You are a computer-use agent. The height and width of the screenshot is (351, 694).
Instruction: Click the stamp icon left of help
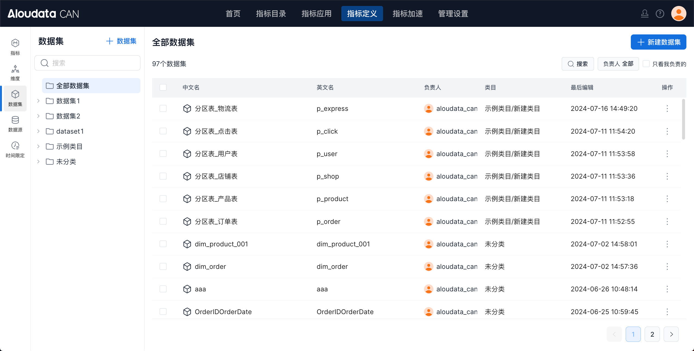coord(645,14)
